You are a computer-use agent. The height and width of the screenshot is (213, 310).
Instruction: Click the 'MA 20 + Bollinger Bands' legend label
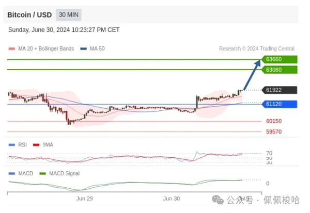[x=46, y=48]
